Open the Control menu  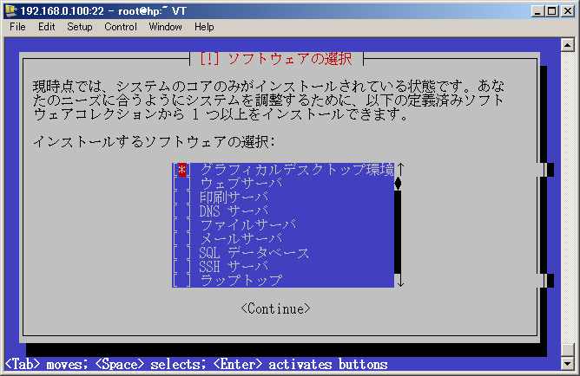(121, 27)
